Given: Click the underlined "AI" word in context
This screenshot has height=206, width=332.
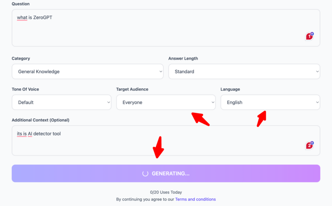Looking at the screenshot, I should (x=30, y=134).
